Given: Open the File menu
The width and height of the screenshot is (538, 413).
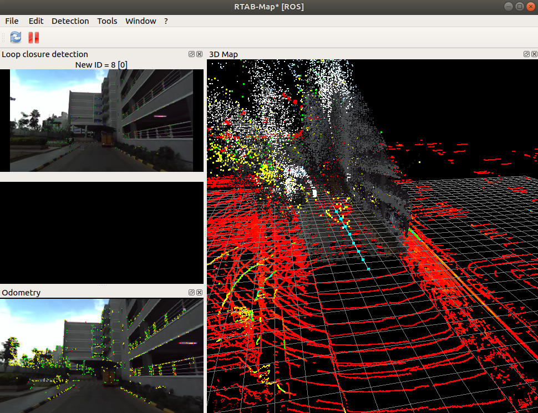Looking at the screenshot, I should pos(12,21).
